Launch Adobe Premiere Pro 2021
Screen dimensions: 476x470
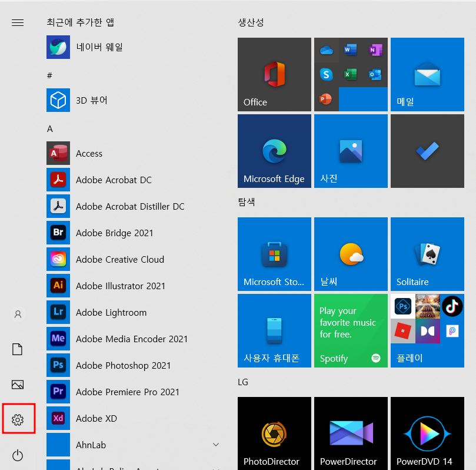(x=134, y=392)
